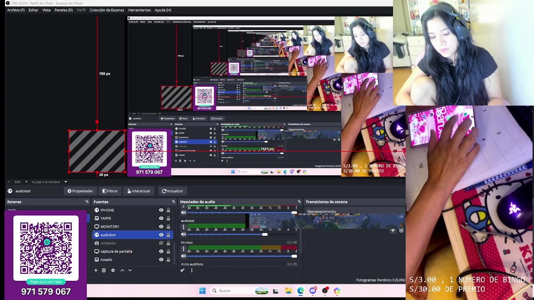Click the audiobot volume slider handle
This screenshot has height=300, width=534.
pyautogui.click(x=264, y=234)
